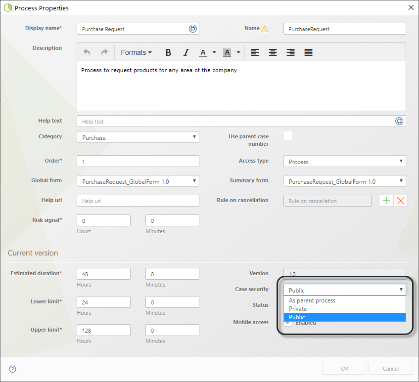The image size is (419, 382).
Task: Align description text left
Action: [255, 52]
